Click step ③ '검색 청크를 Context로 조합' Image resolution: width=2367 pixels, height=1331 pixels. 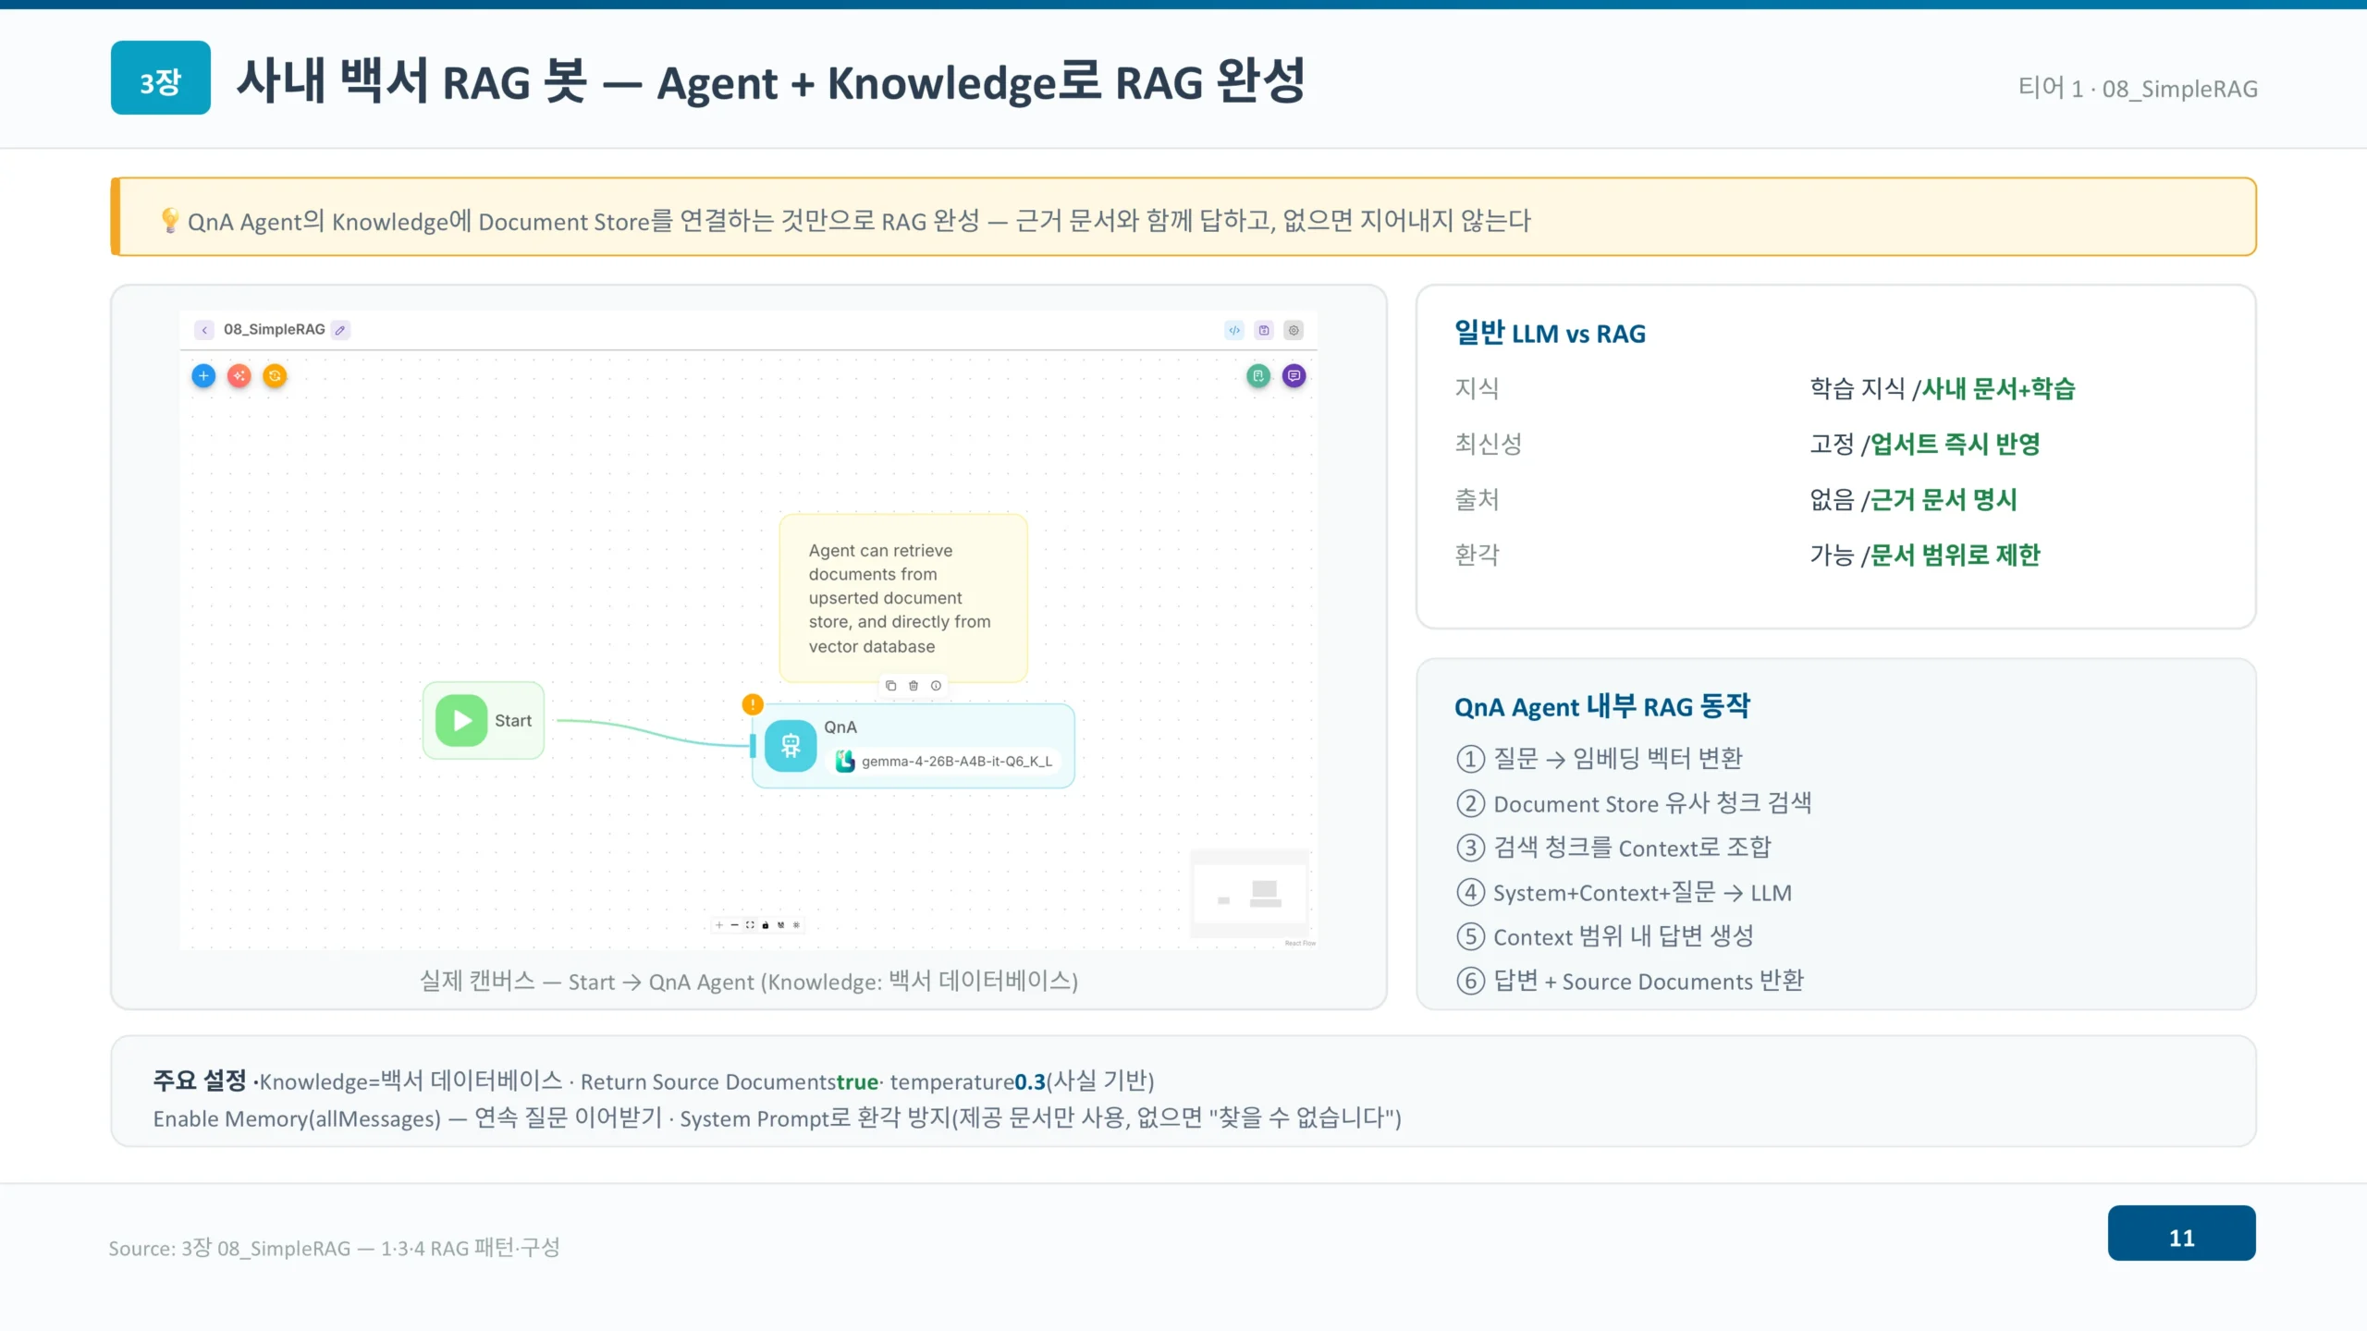(1614, 848)
